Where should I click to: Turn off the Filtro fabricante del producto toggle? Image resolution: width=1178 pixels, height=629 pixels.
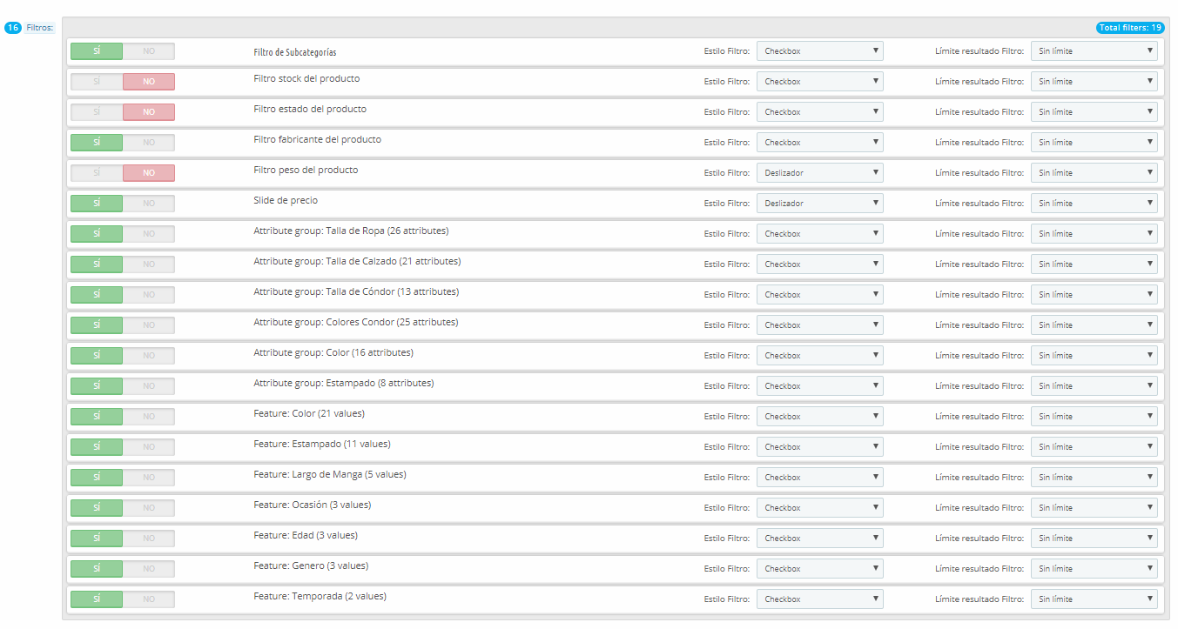pos(148,143)
